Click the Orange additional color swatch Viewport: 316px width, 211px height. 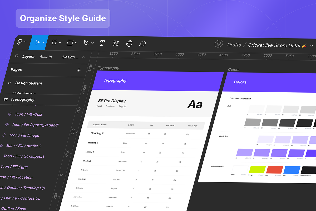point(258,169)
